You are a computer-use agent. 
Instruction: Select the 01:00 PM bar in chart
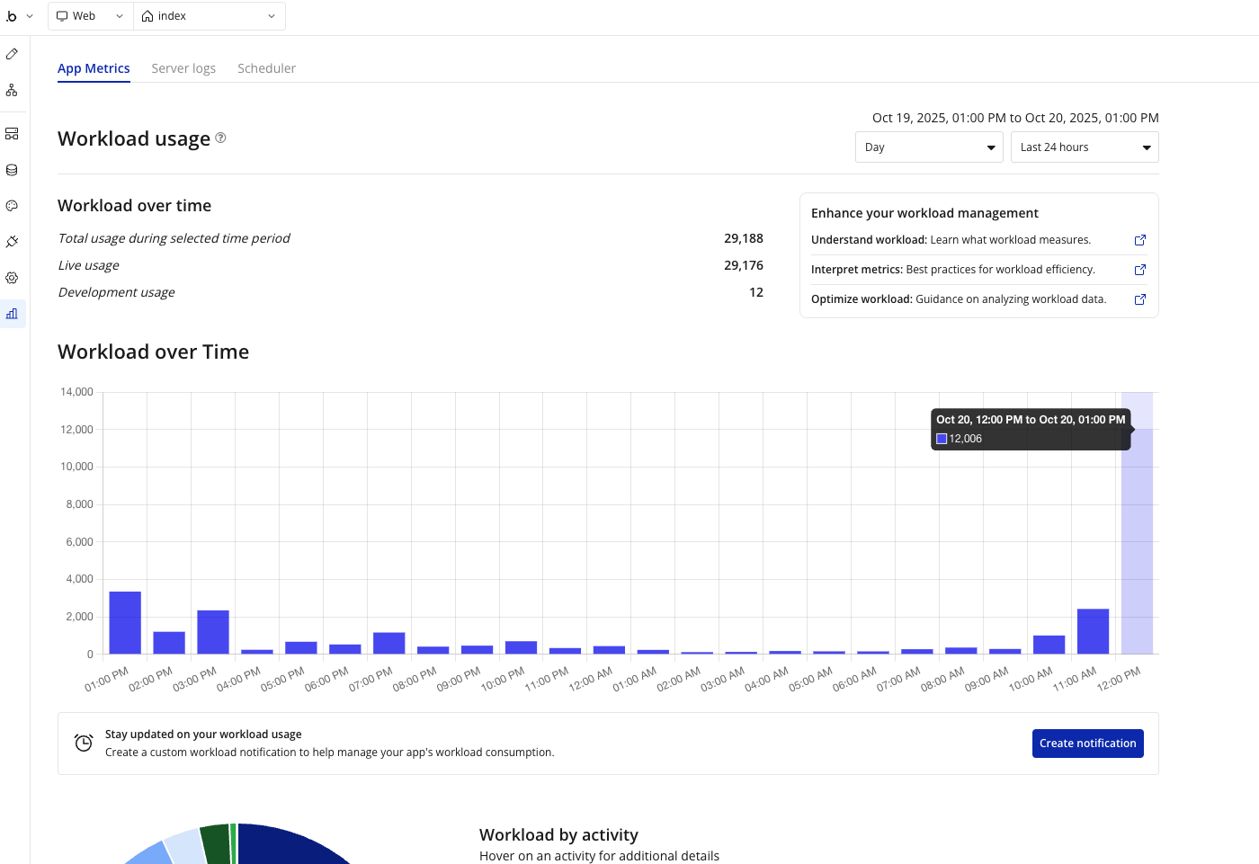click(x=125, y=622)
